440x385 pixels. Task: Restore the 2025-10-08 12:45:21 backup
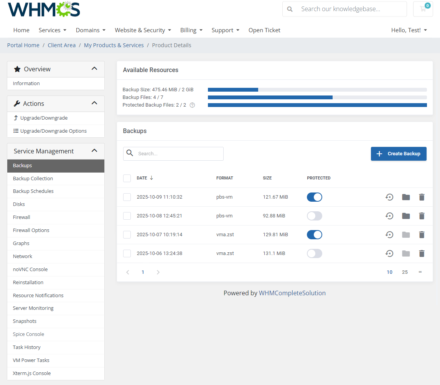click(x=389, y=216)
